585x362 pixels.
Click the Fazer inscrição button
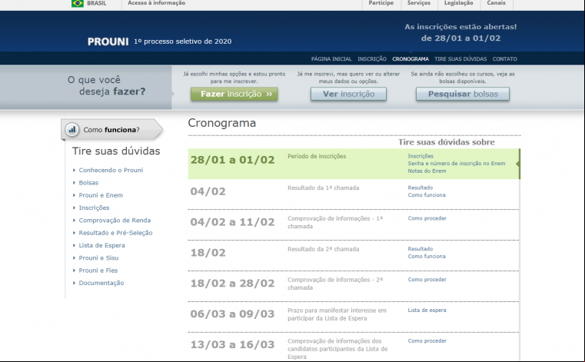point(234,94)
